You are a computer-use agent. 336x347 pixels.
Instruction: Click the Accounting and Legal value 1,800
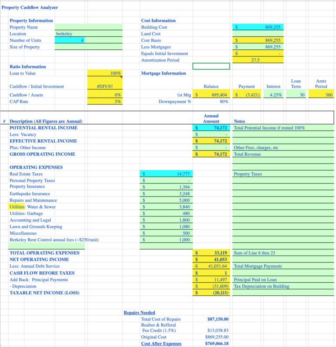coord(166,220)
